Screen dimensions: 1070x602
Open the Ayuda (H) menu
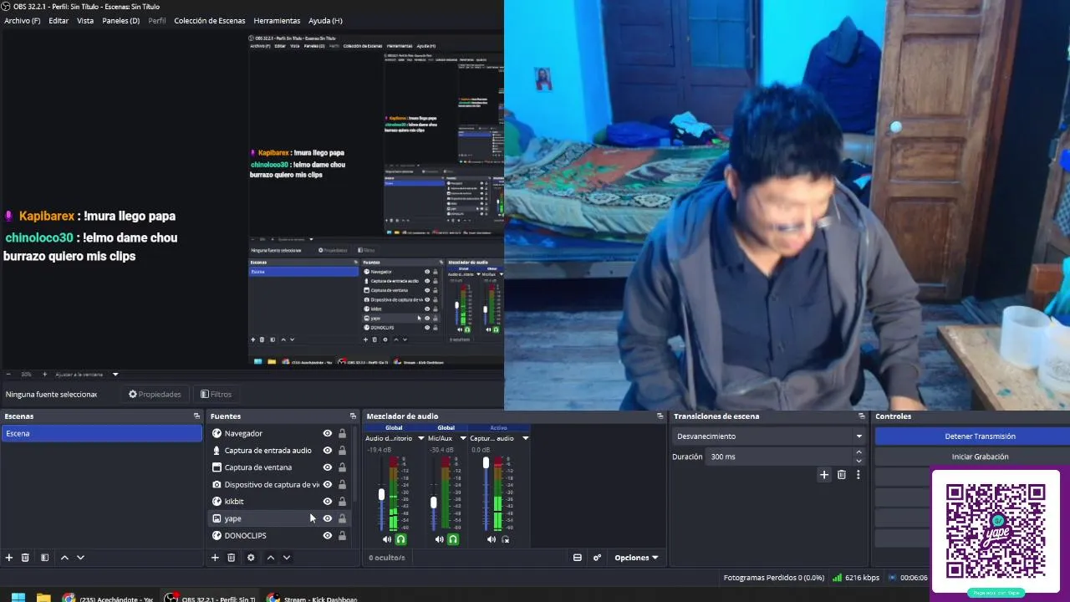pos(325,21)
